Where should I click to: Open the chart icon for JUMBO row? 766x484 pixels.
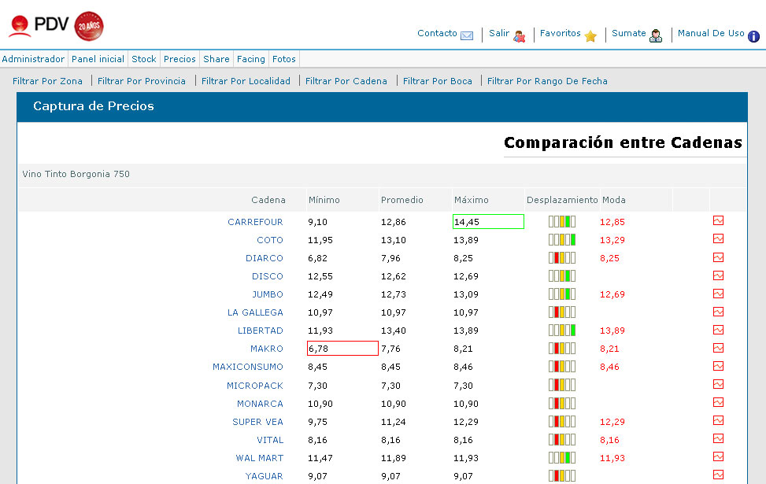pos(718,294)
